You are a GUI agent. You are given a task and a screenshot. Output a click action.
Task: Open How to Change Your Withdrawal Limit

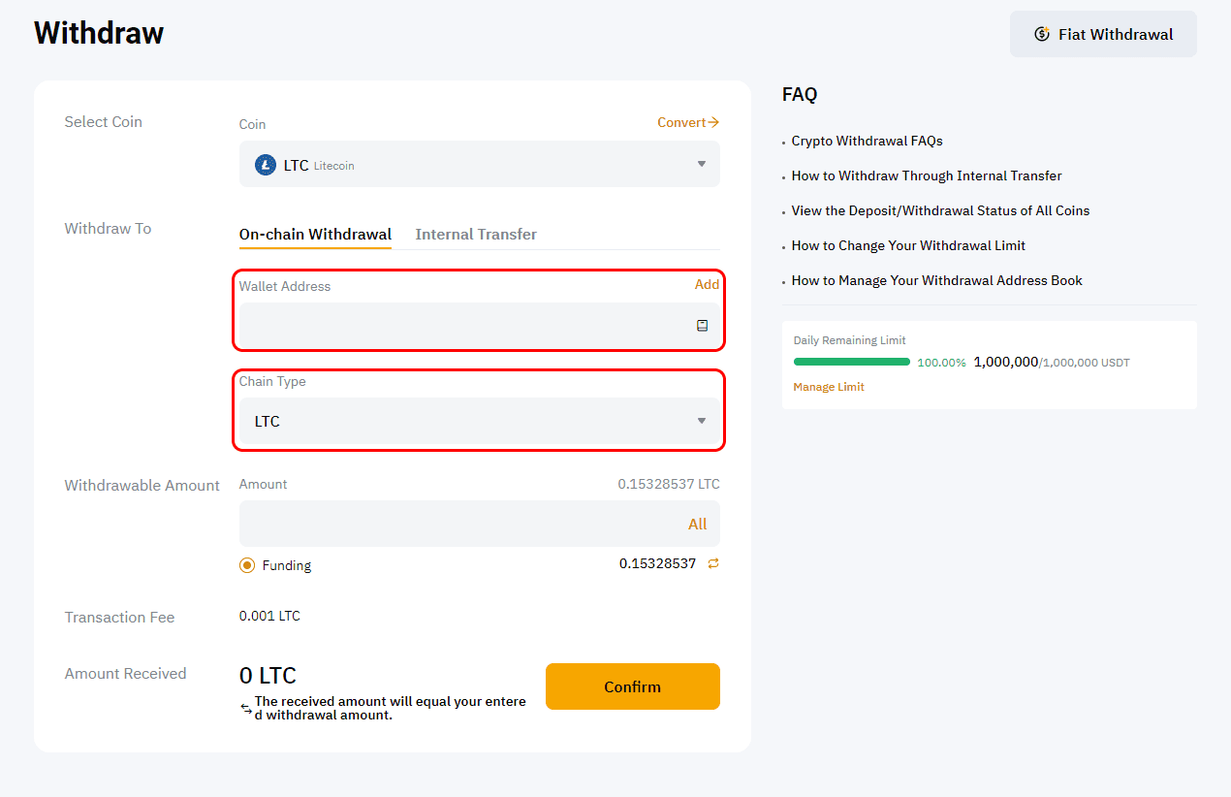click(x=908, y=245)
